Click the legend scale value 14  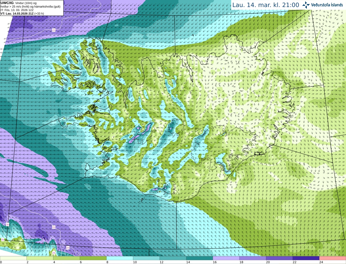point(188,262)
